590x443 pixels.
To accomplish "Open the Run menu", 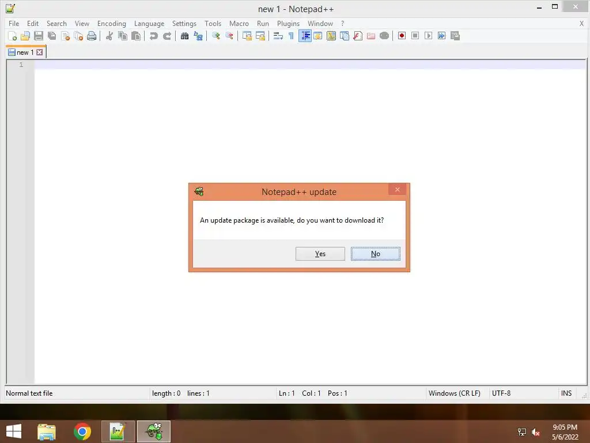I will point(263,23).
